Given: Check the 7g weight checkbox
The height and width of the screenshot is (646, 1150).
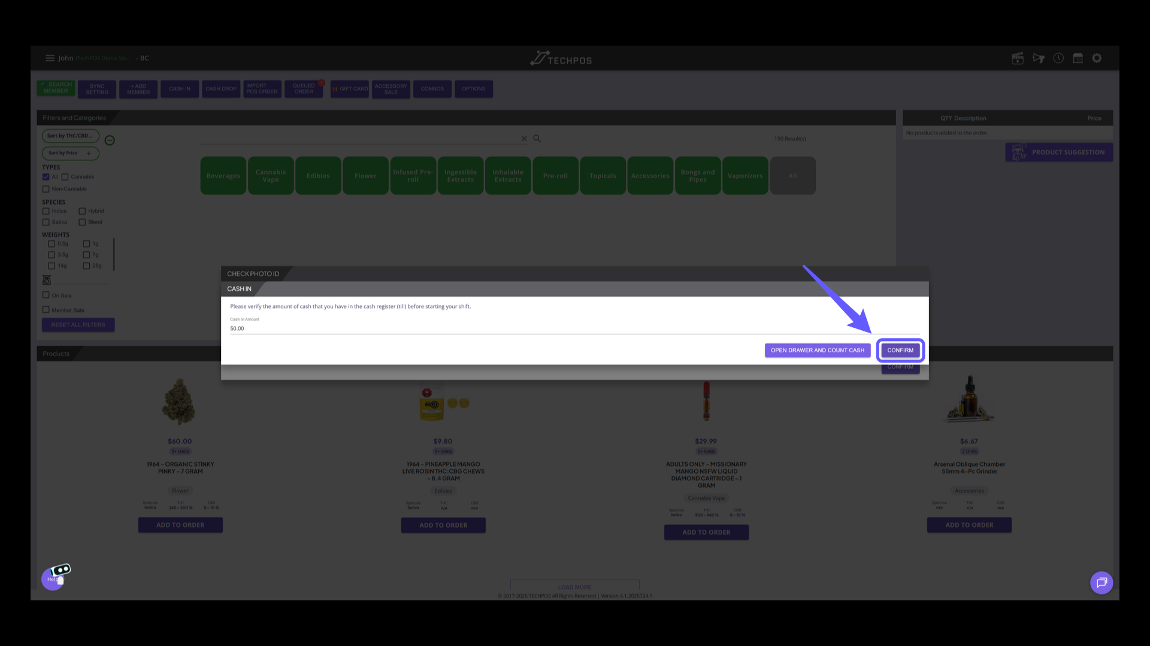Looking at the screenshot, I should point(87,255).
